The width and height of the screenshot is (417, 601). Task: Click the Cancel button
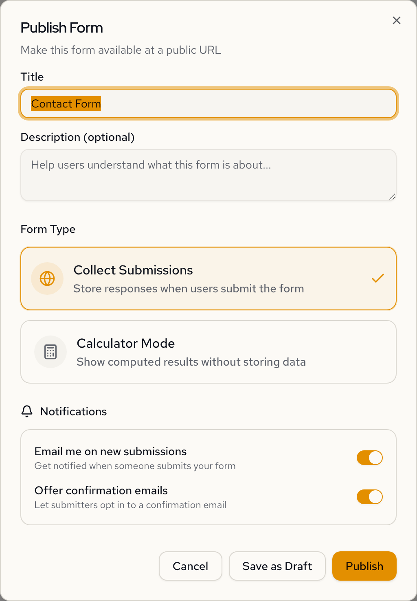[190, 566]
